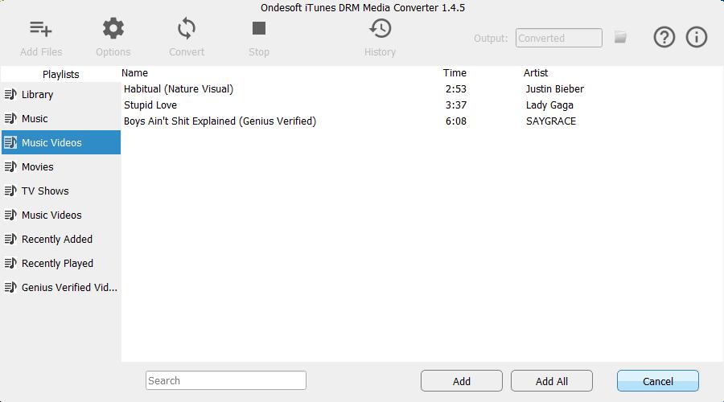This screenshot has width=724, height=402.
Task: Click artist Lady Gaga
Action: 549,105
